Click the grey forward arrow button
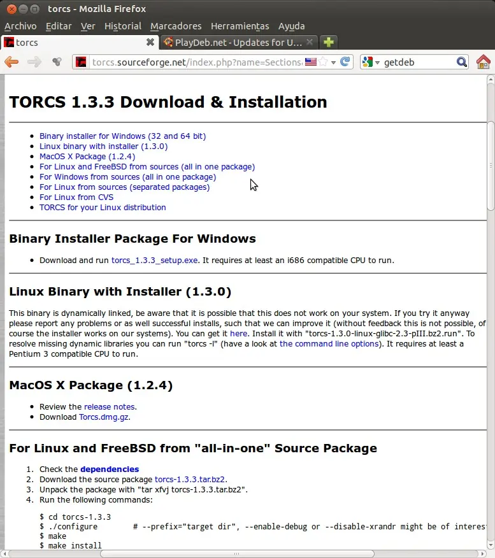 [34, 62]
